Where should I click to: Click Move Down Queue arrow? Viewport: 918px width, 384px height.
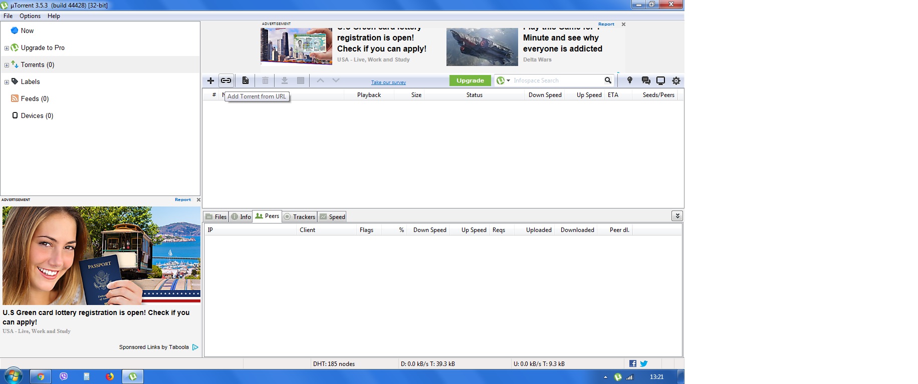[336, 80]
